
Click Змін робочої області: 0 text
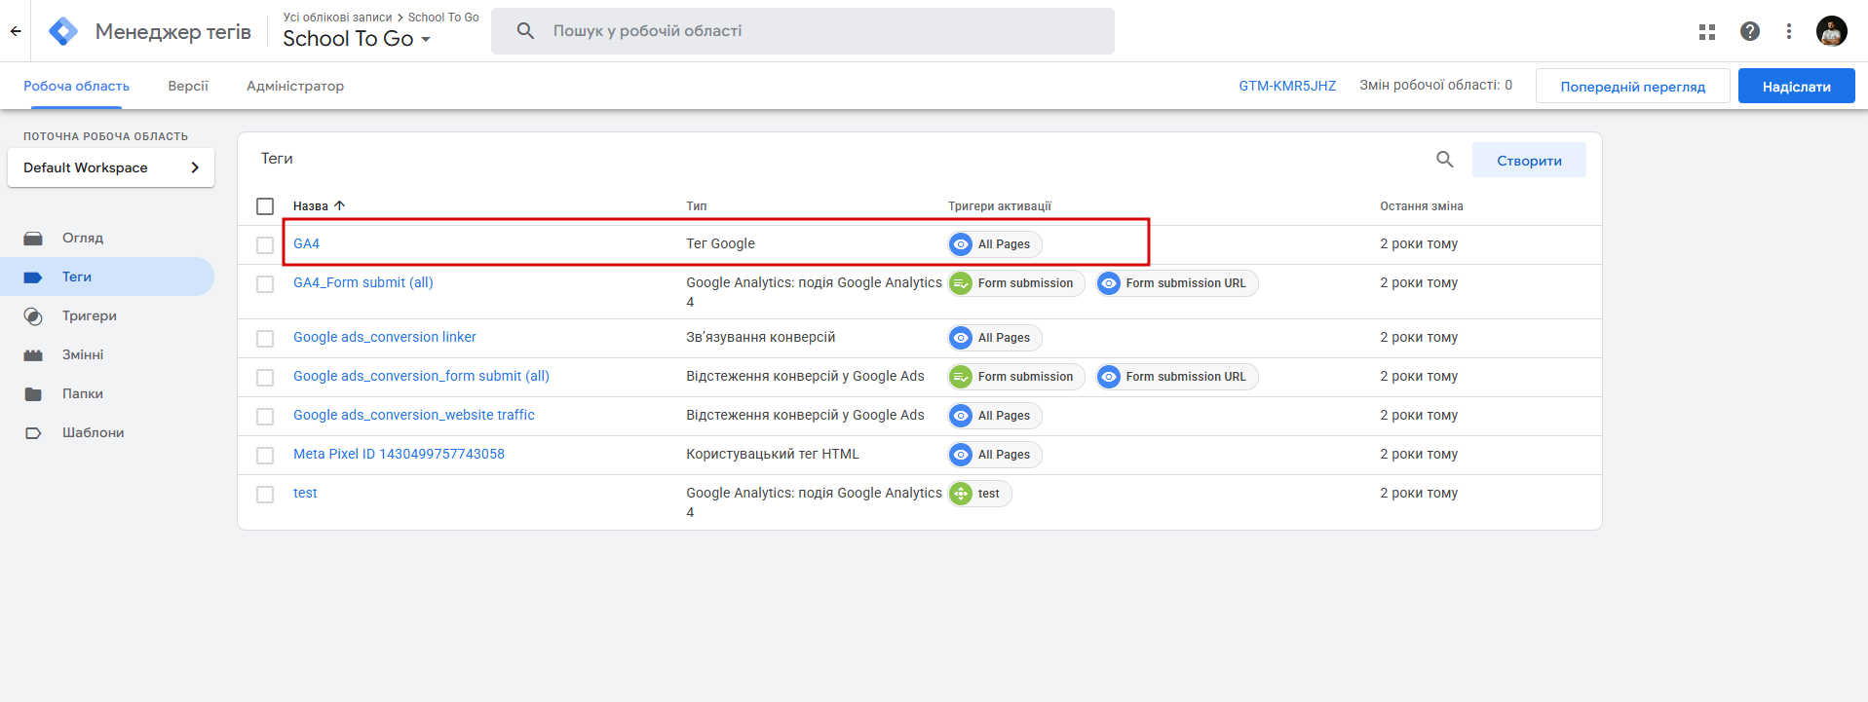click(1436, 85)
